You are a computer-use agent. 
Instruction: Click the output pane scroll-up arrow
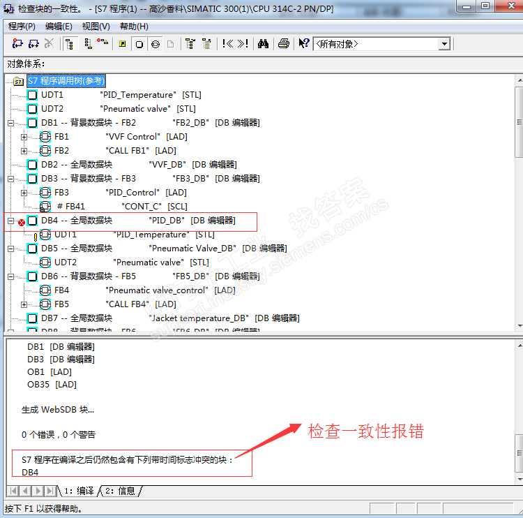tap(520, 346)
